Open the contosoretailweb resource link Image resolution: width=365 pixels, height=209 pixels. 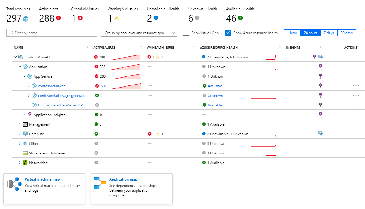52,86
